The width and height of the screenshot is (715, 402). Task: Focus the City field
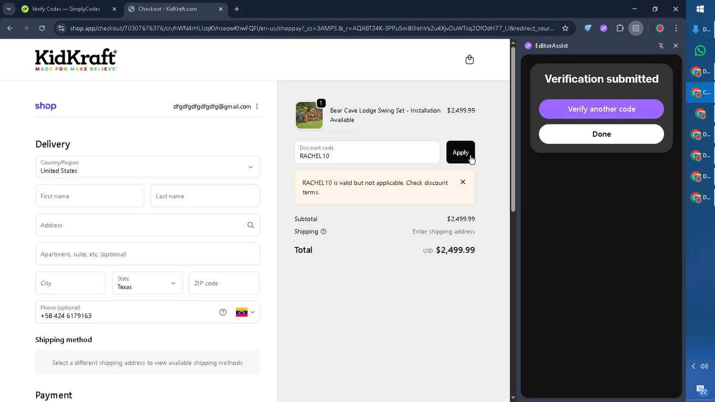coord(71,283)
